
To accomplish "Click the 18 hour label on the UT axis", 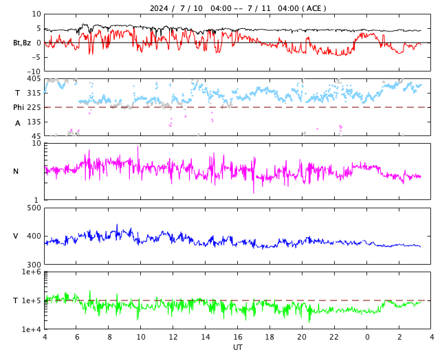I will click(x=269, y=337).
